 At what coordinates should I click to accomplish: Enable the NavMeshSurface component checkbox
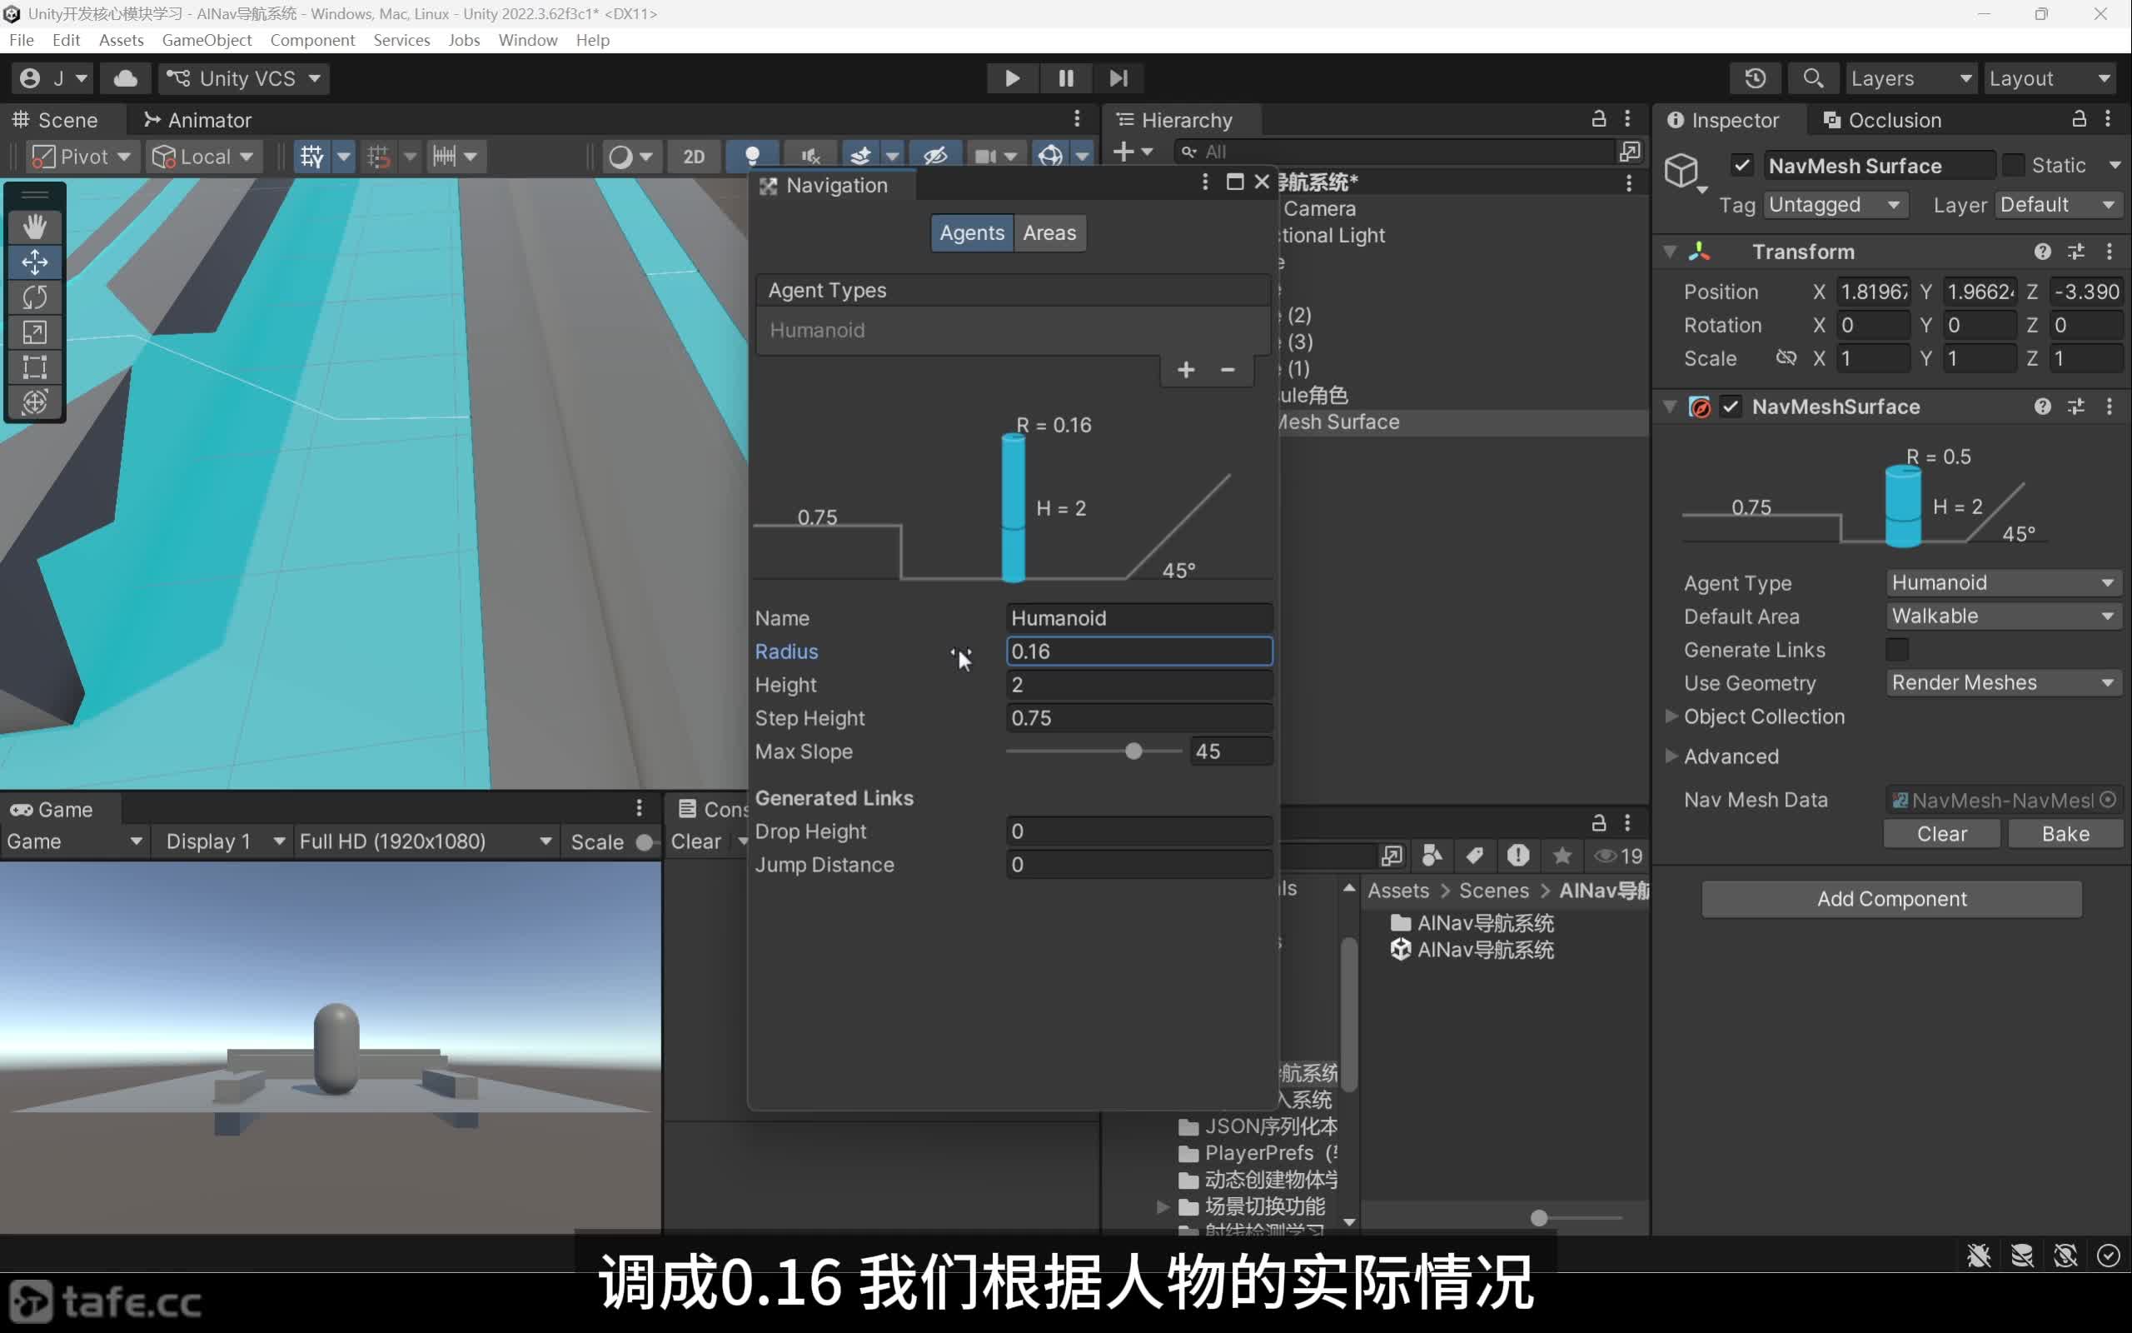1731,407
